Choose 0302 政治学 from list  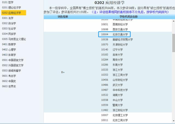(9, 23)
